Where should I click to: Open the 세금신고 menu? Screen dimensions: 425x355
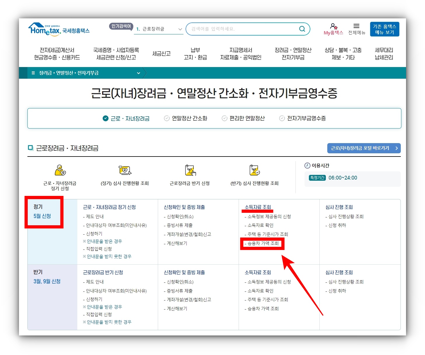click(x=161, y=53)
